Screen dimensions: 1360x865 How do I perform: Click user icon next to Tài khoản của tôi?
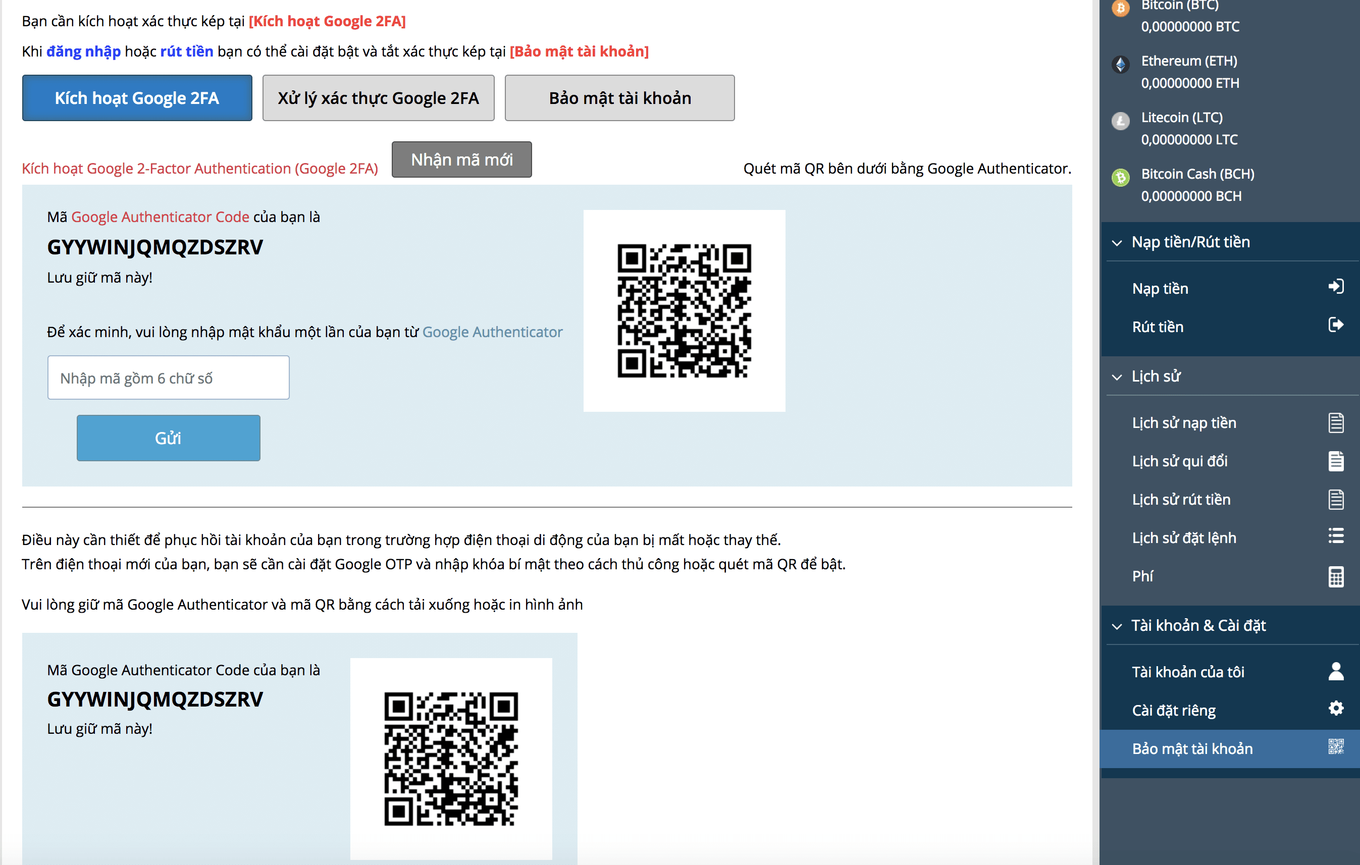click(1336, 671)
